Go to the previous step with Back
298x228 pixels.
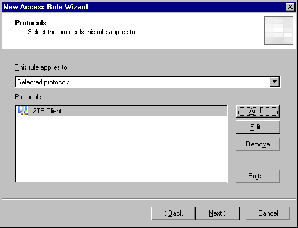(x=173, y=213)
